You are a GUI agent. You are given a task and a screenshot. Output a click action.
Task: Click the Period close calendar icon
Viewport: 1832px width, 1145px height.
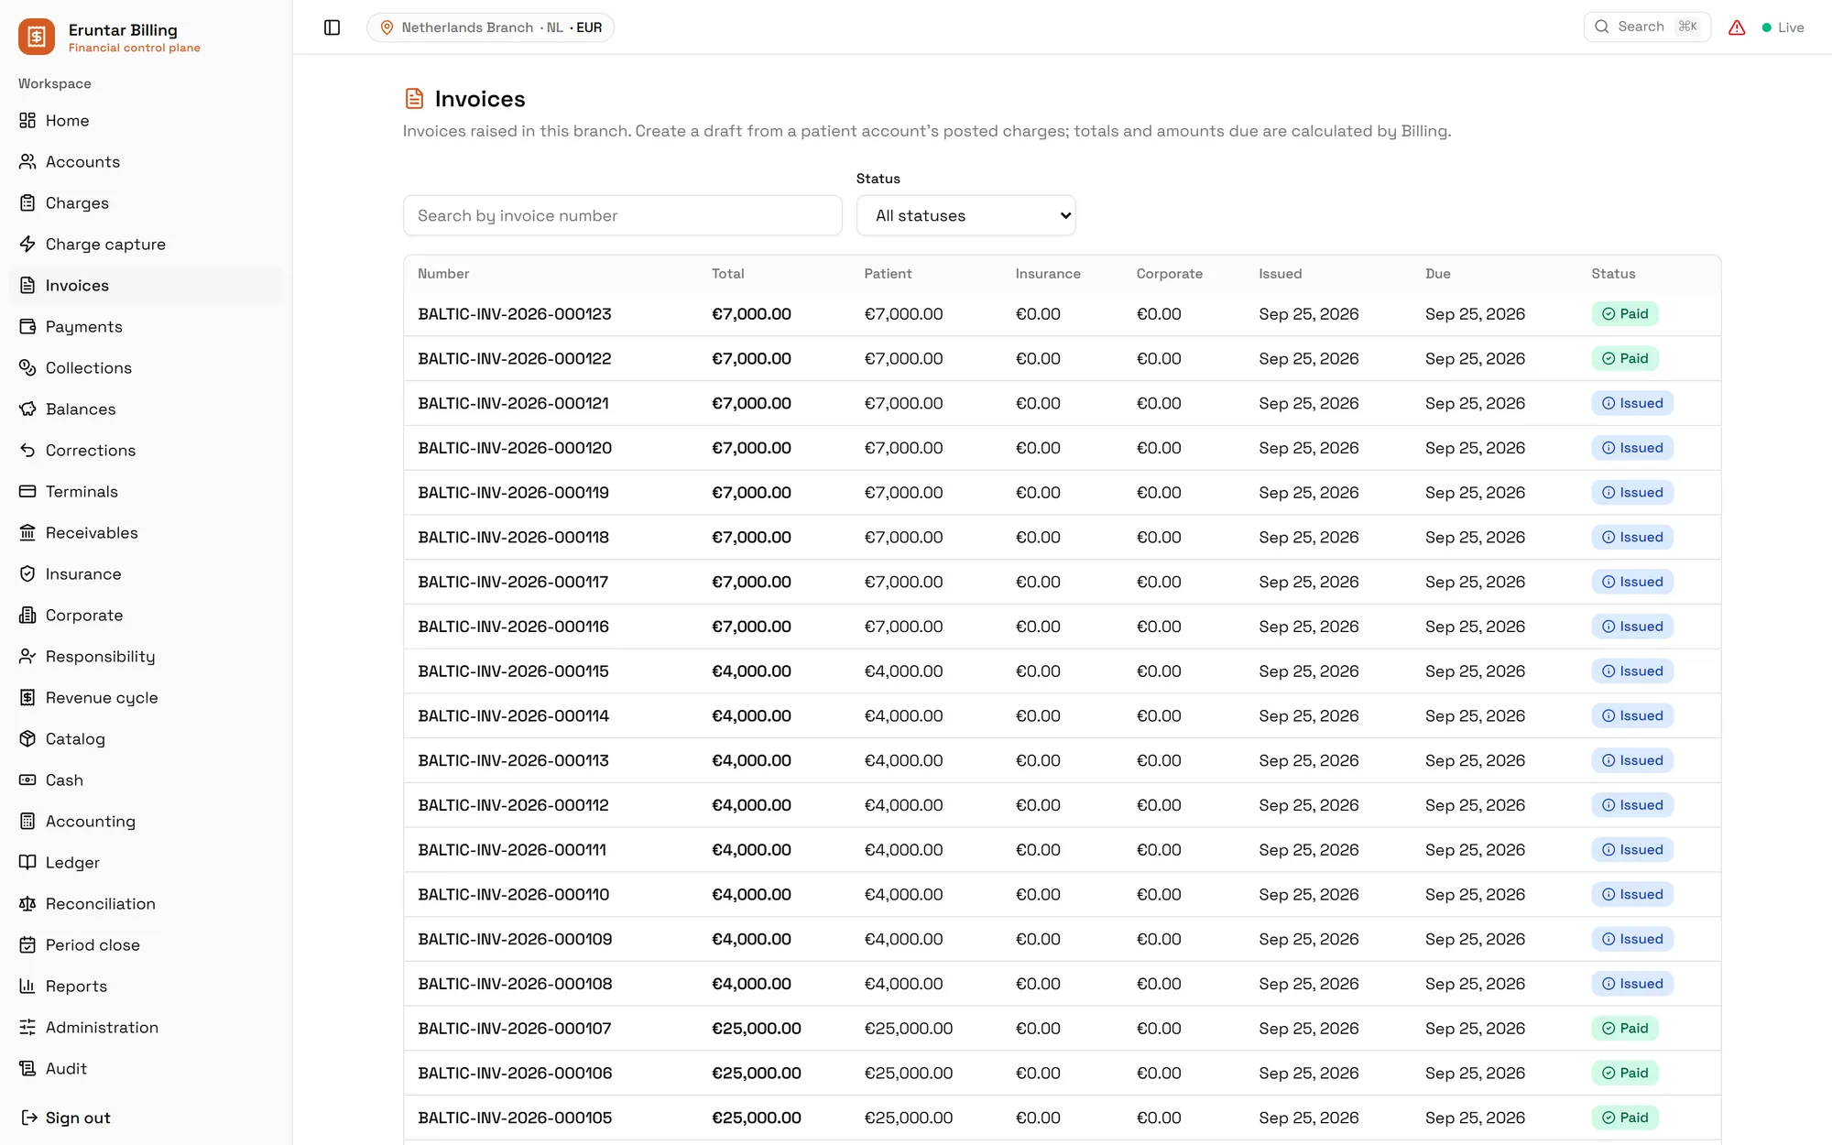coord(27,945)
